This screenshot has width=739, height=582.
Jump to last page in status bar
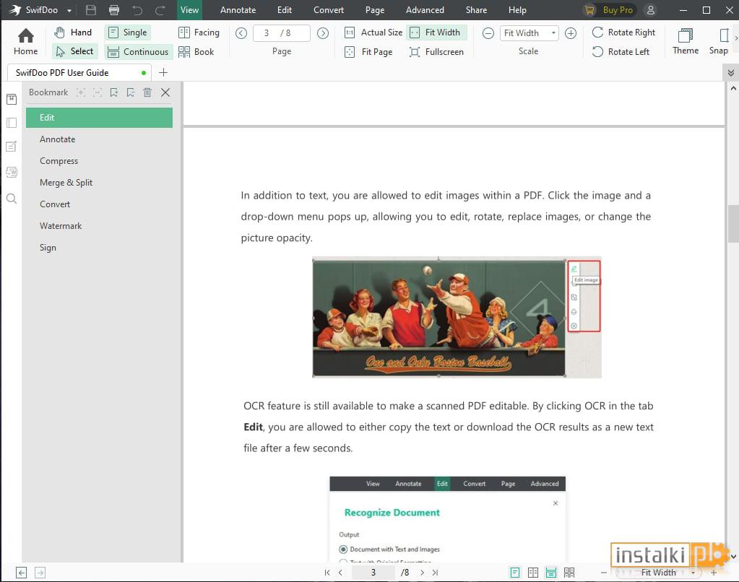[x=435, y=573]
